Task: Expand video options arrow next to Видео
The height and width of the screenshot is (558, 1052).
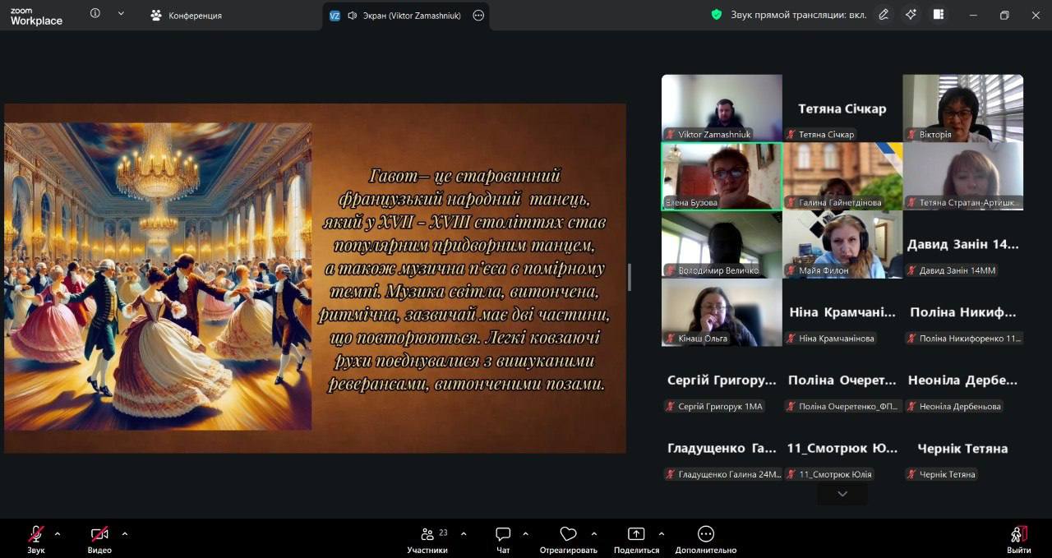Action: pyautogui.click(x=125, y=534)
